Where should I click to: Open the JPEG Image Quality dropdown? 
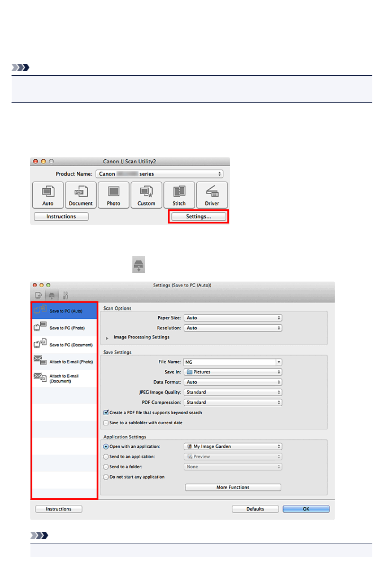click(x=233, y=392)
